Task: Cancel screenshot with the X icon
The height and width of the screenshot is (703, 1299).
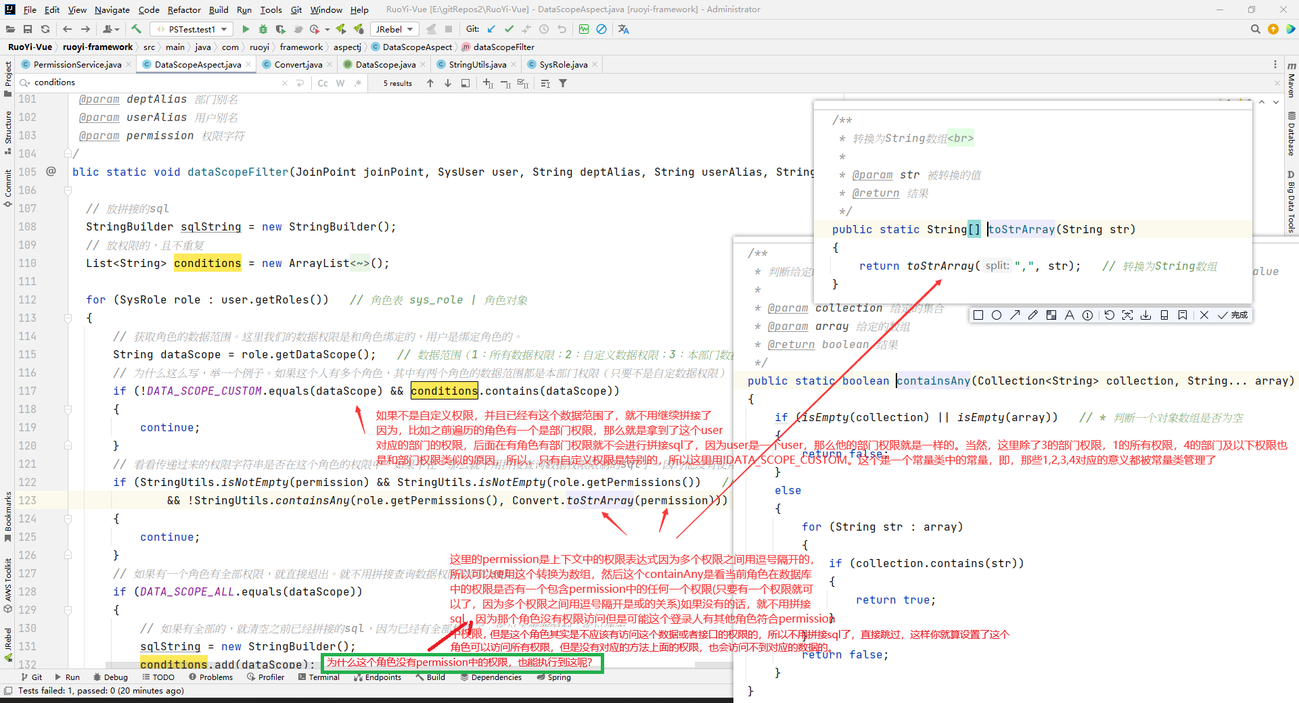Action: coord(1204,315)
